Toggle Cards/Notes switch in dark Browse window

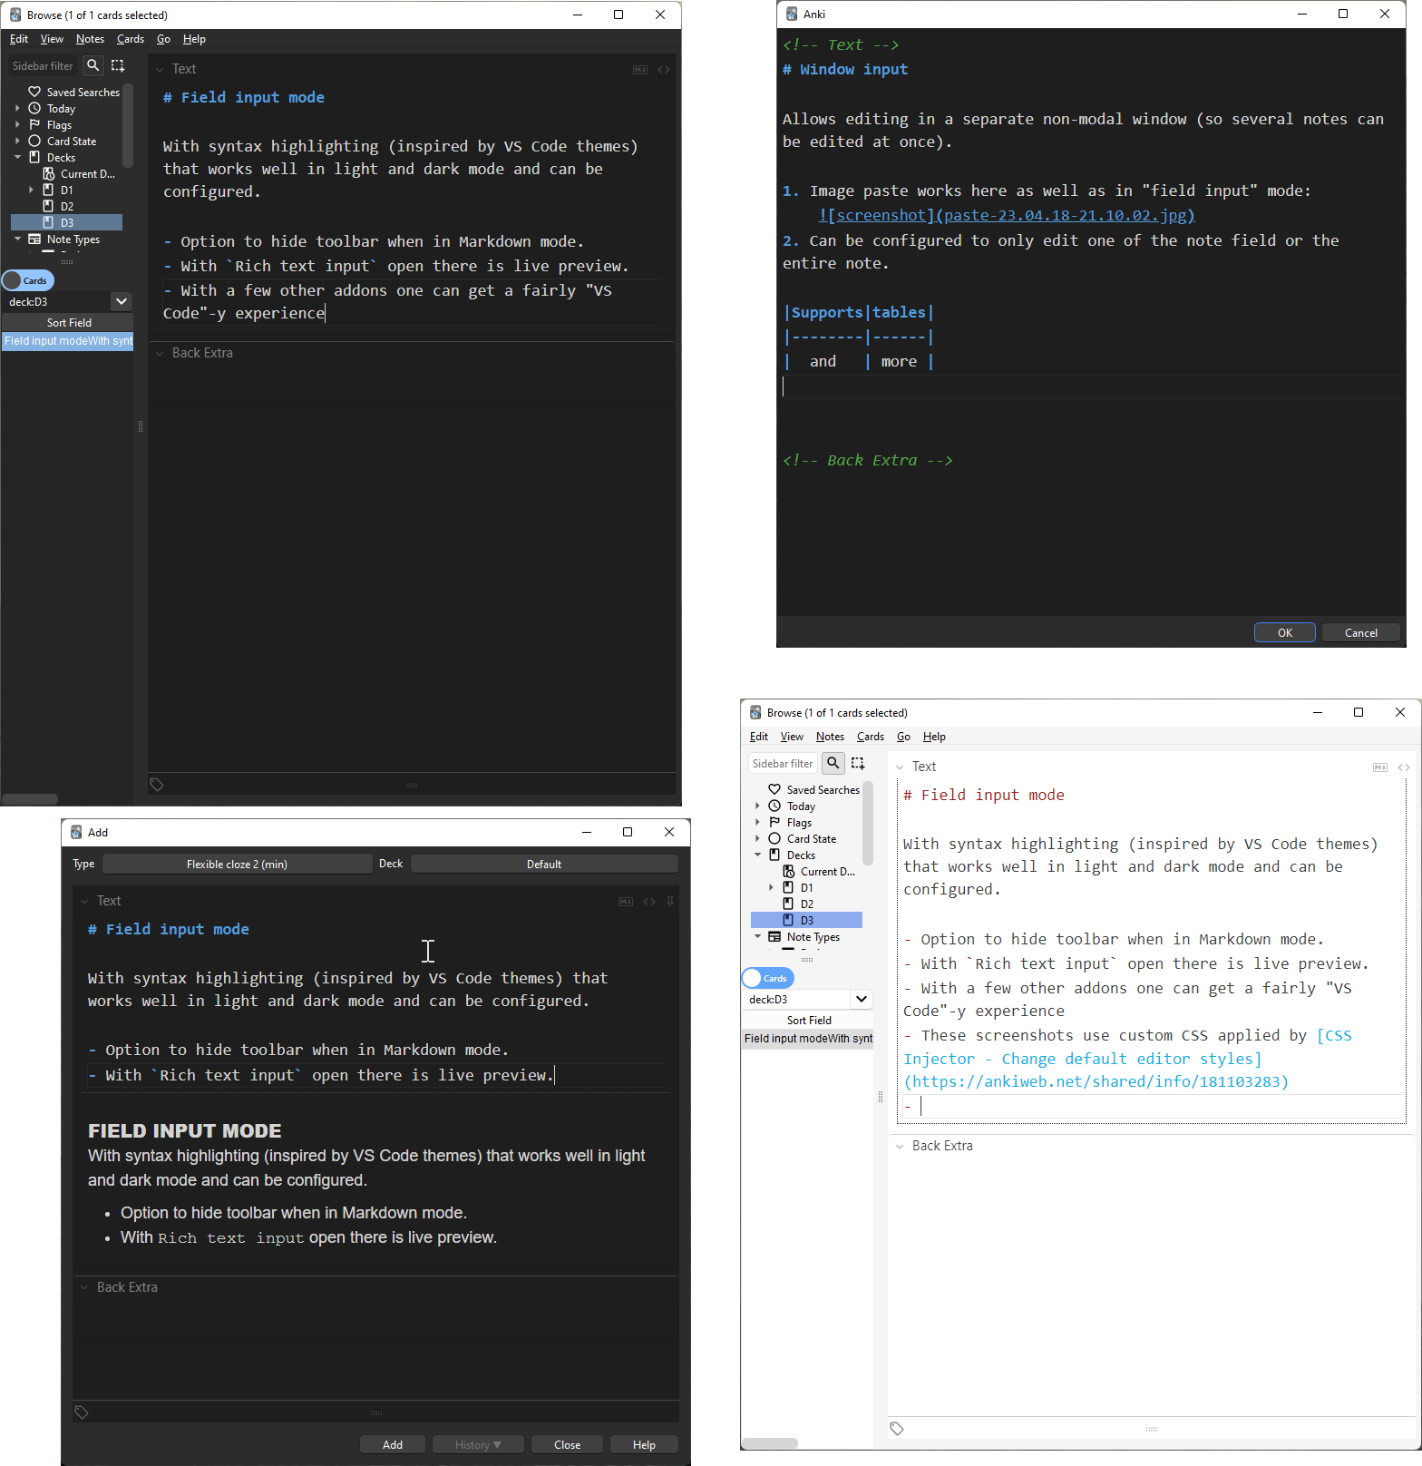tap(28, 280)
